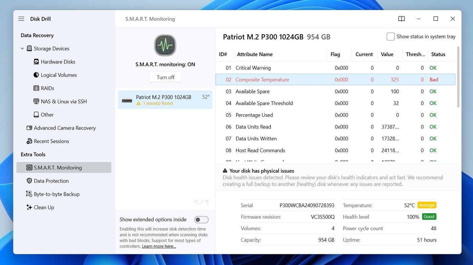473x265 pixels.
Task: Open Hardware Disks in sidebar
Action: click(x=58, y=62)
